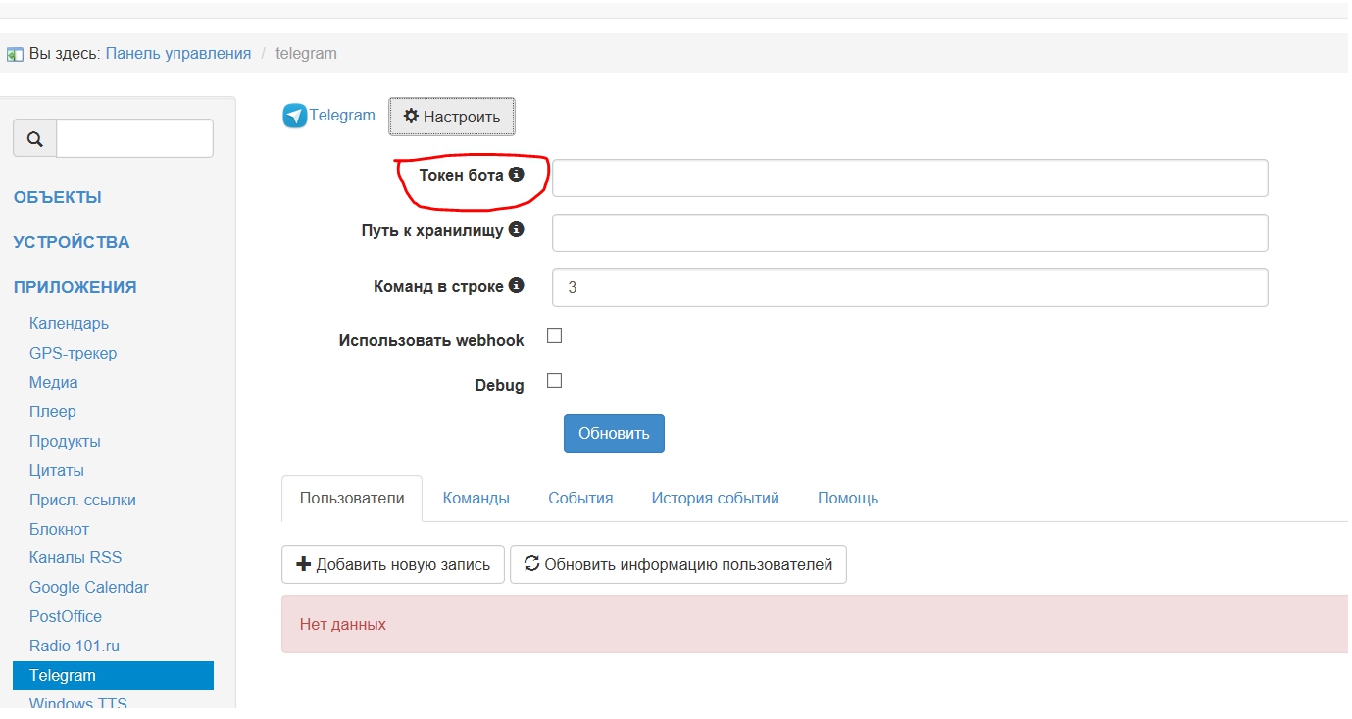1352x719 pixels.
Task: Expand the ОБЪЕКТЫ sidebar section
Action: point(58,197)
